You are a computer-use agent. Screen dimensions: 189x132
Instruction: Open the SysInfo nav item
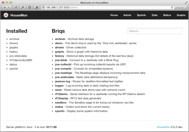pyautogui.click(x=141, y=15)
